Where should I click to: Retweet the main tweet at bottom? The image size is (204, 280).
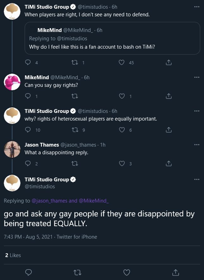point(77,272)
